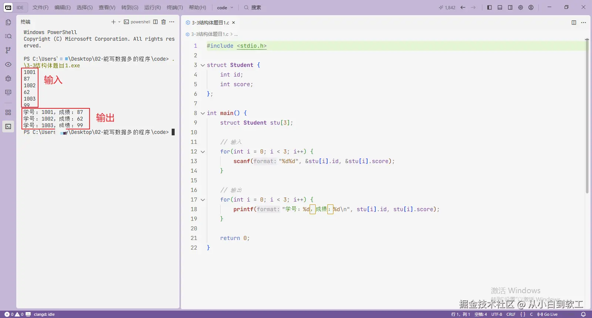Open the search view in the activity bar
This screenshot has height=318, width=592.
[8, 36]
